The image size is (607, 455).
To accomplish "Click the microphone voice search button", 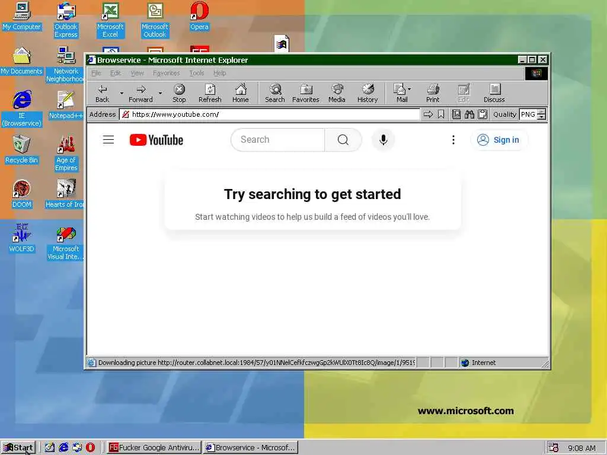I will [x=384, y=140].
